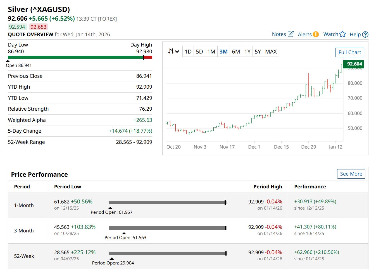Click the Silver (^XAGUSD) title

[x=39, y=9]
